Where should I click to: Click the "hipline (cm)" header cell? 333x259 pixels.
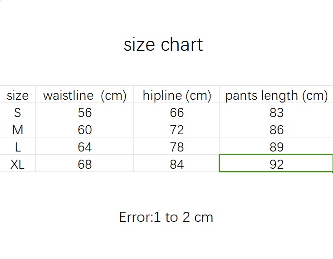point(177,95)
